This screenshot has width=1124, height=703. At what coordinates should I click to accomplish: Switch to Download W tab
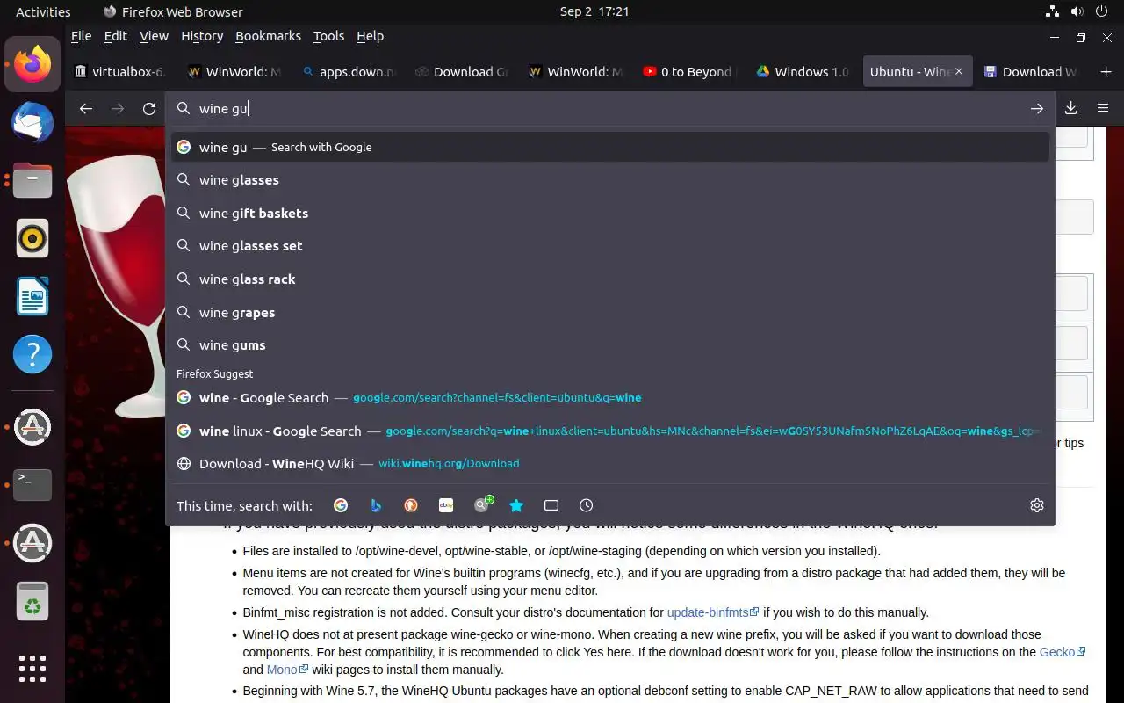coord(1031,72)
